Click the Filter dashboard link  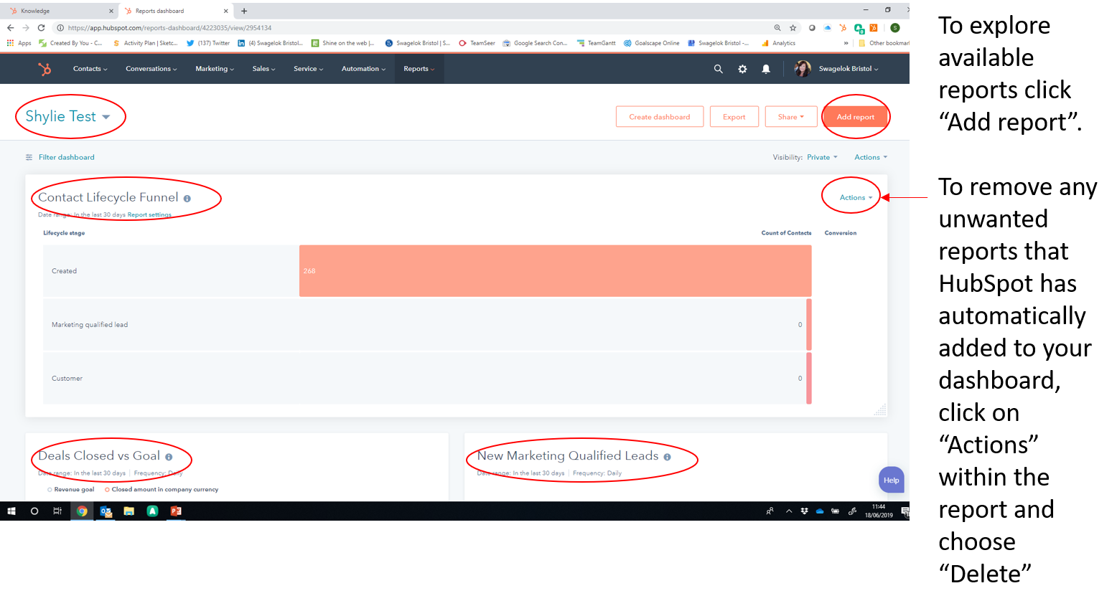[67, 157]
